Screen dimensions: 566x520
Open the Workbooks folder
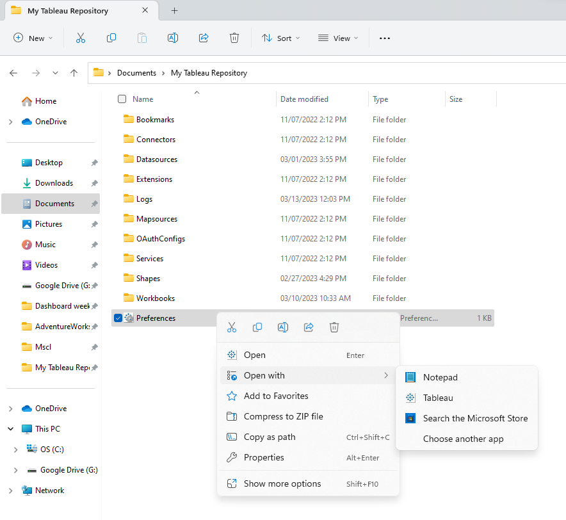[155, 298]
